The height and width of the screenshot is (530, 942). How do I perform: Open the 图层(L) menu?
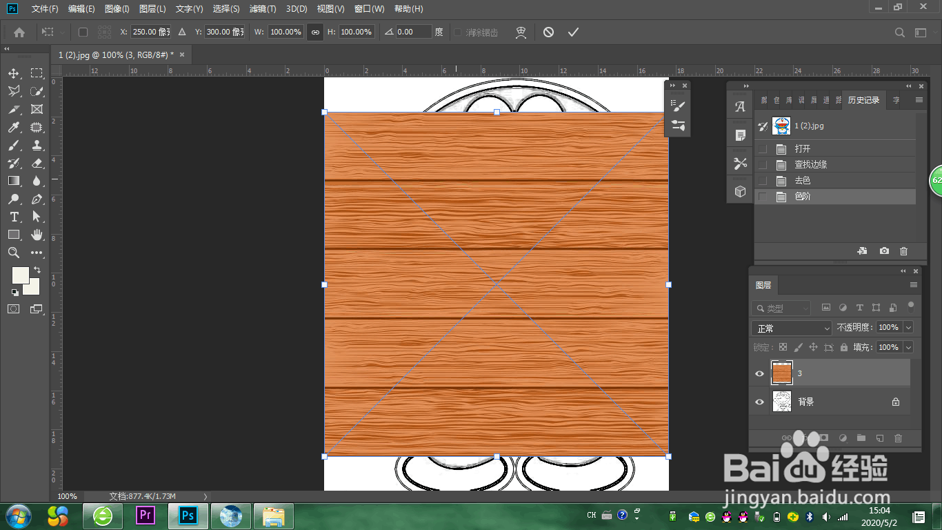[152, 9]
